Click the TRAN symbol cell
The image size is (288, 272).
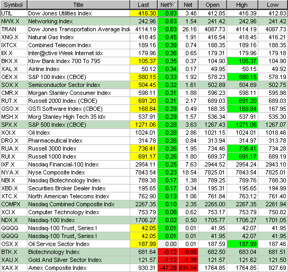click(x=14, y=29)
